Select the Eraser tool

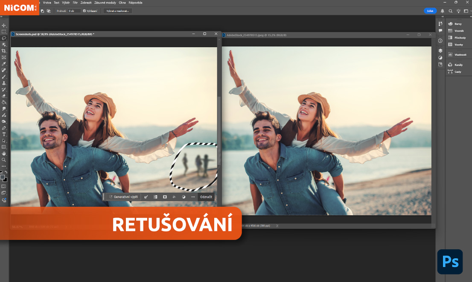pos(4,96)
